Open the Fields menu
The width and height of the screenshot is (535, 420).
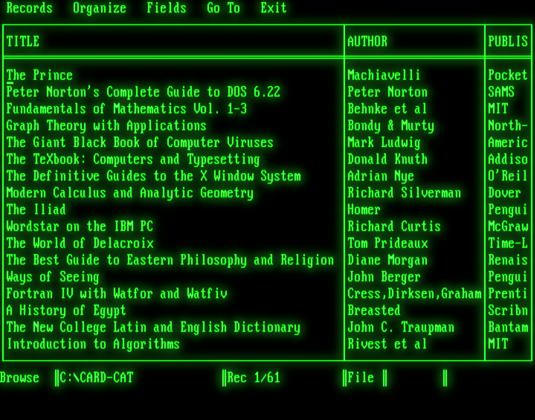coord(167,8)
